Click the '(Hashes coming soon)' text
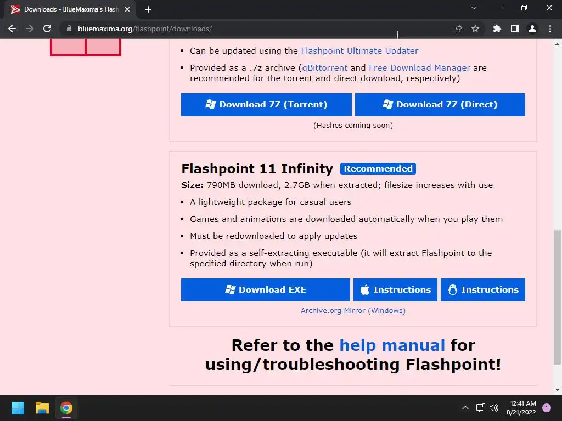The width and height of the screenshot is (562, 421). pos(353,126)
